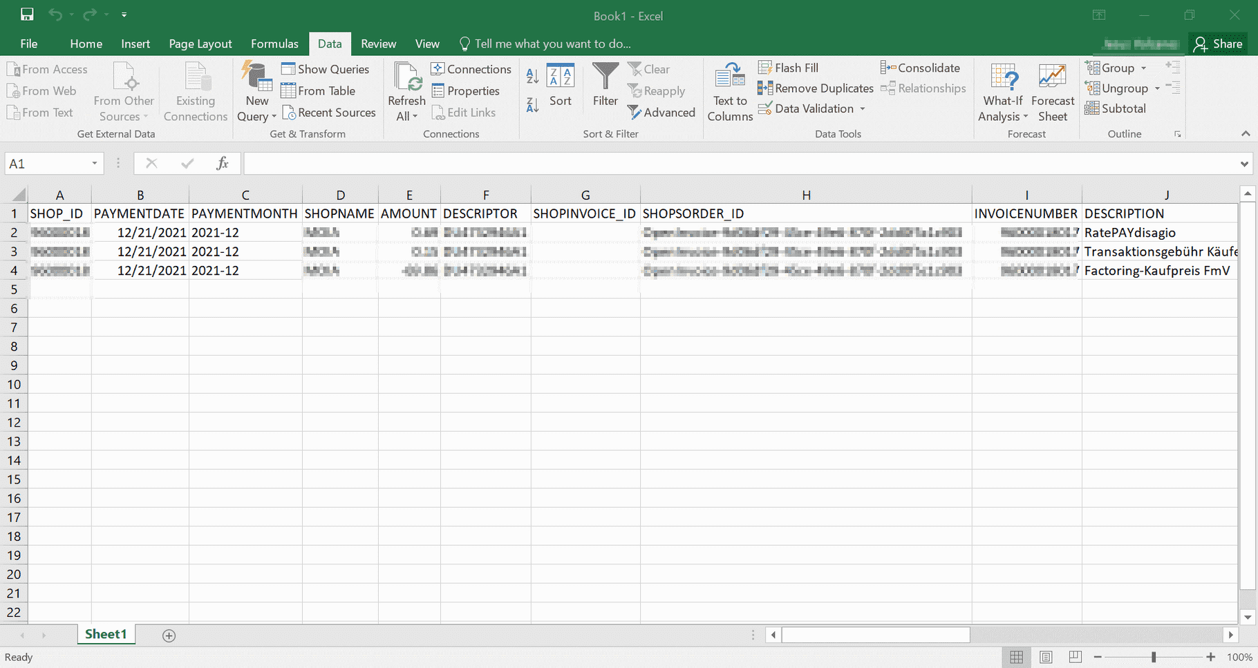Open the Name Box dropdown
Viewport: 1258px width, 668px height.
pos(95,163)
